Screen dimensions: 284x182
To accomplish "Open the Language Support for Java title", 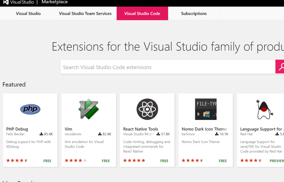I will 262,129.
